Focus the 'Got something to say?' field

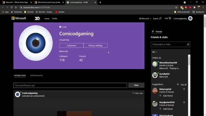(70, 85)
